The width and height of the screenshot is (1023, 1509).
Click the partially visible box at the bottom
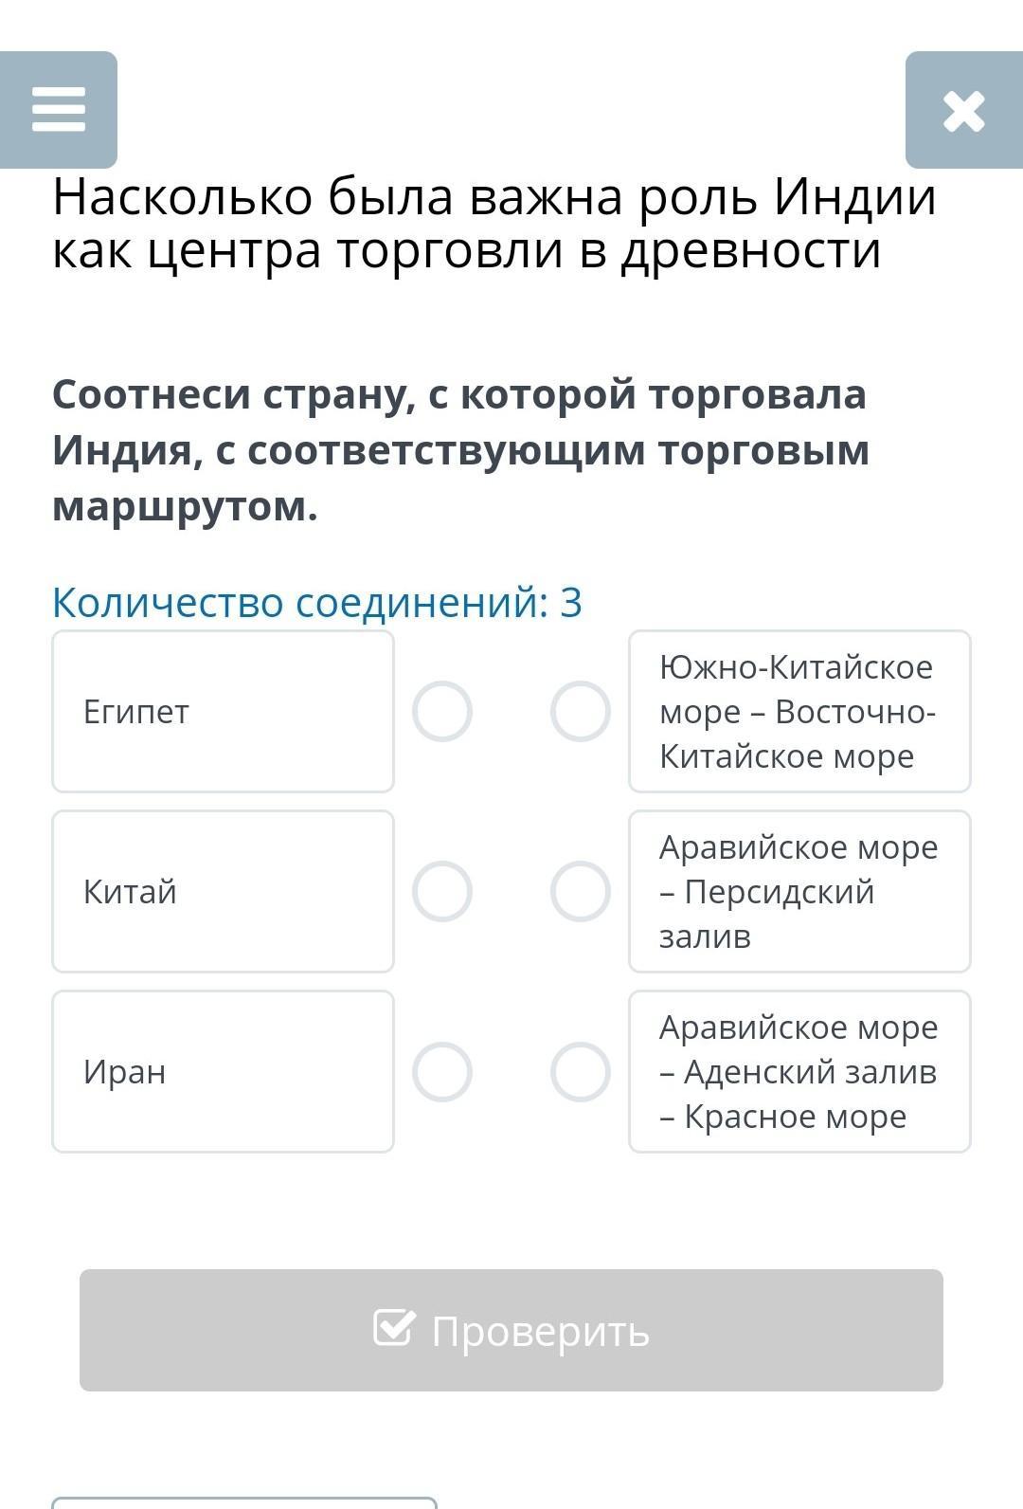tap(244, 1502)
